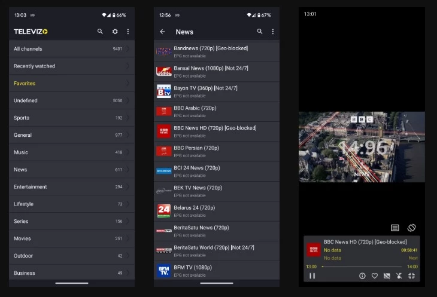Tap the BBC News HD logo in the list

(163, 131)
